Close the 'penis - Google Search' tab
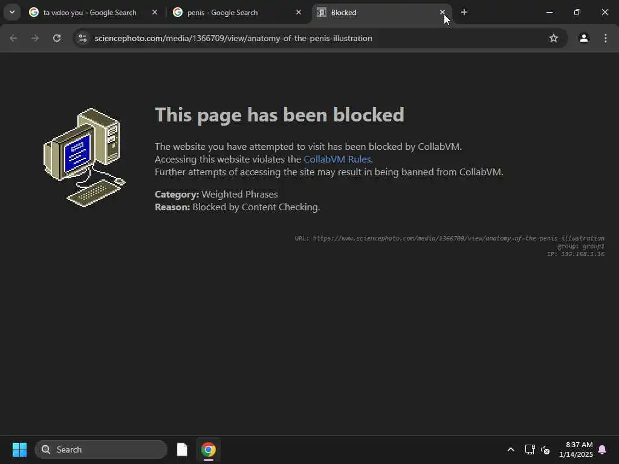 coord(299,12)
